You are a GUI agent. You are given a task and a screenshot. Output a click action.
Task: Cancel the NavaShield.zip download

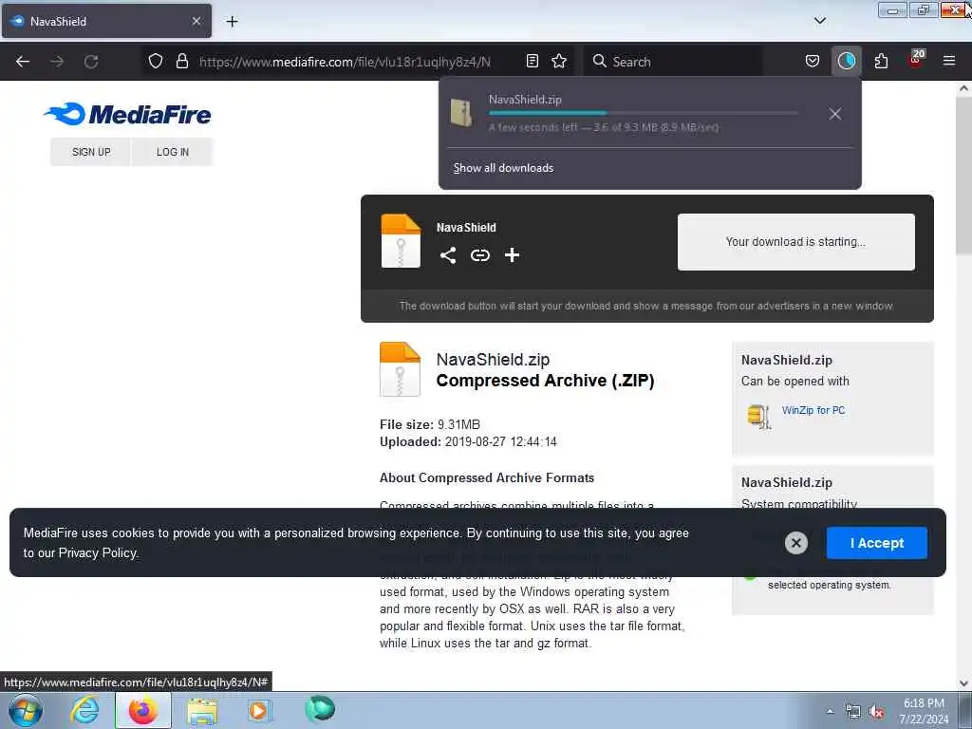(835, 114)
